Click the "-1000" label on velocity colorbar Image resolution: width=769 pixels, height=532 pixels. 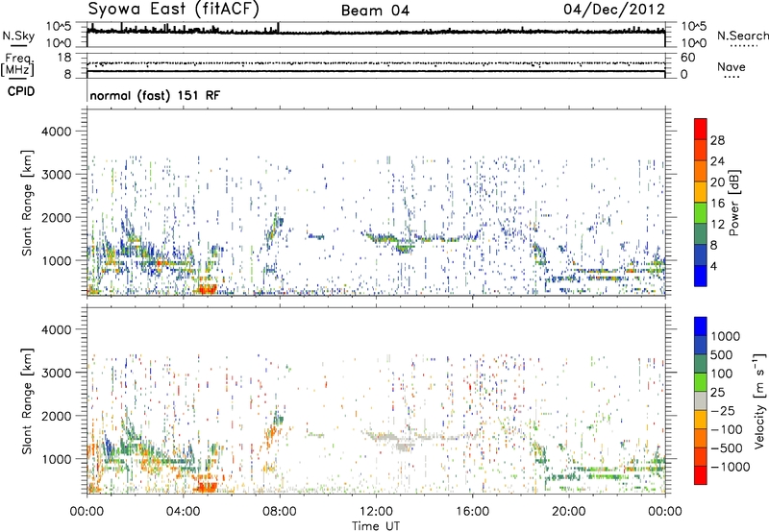coord(730,467)
